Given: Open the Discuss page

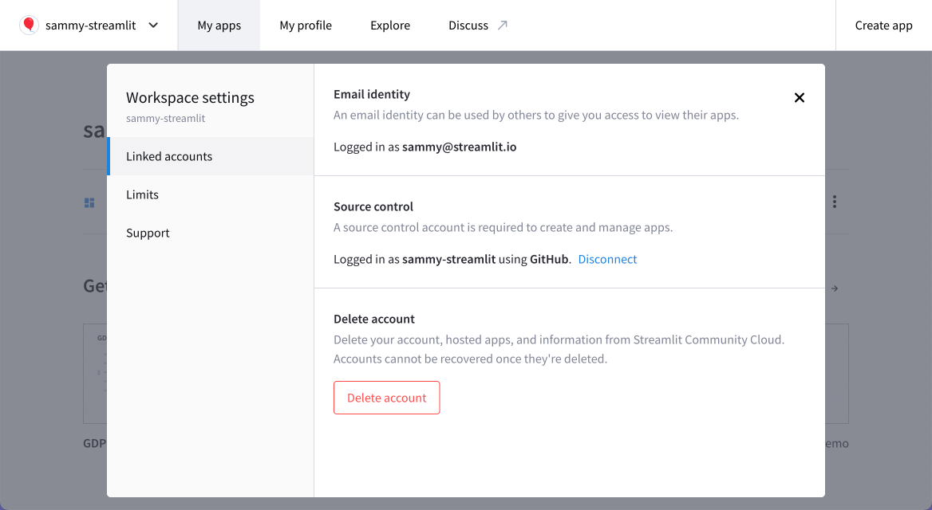Looking at the screenshot, I should [470, 25].
